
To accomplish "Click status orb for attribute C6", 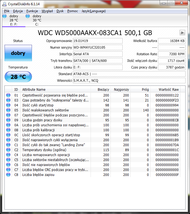I will click(x=8, y=165).
